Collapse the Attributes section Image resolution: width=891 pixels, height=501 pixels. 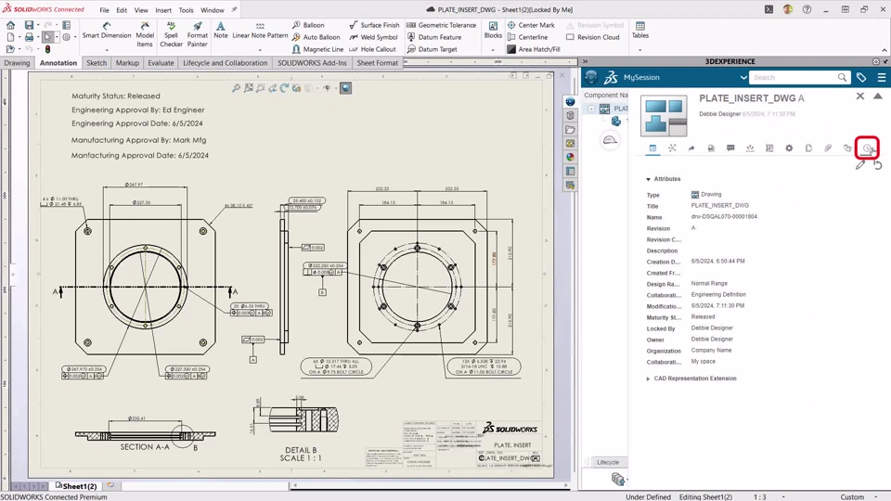coord(649,179)
